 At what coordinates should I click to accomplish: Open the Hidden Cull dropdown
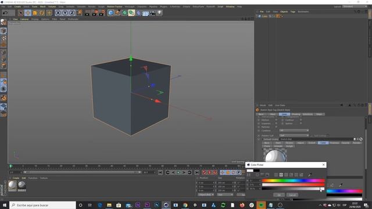point(294,135)
